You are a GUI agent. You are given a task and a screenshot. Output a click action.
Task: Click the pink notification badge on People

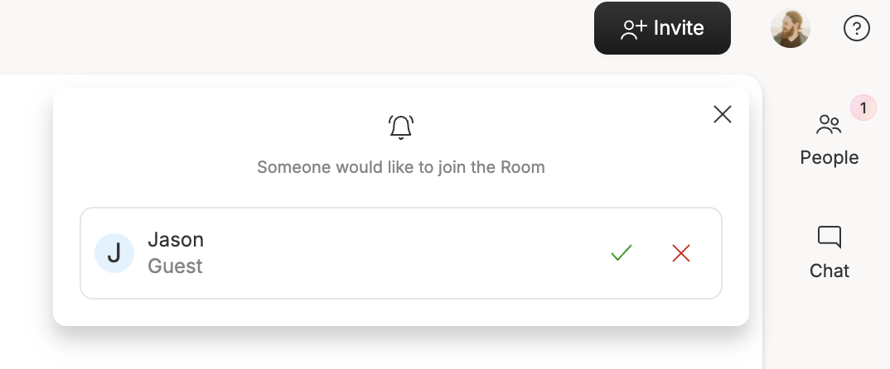pyautogui.click(x=863, y=108)
